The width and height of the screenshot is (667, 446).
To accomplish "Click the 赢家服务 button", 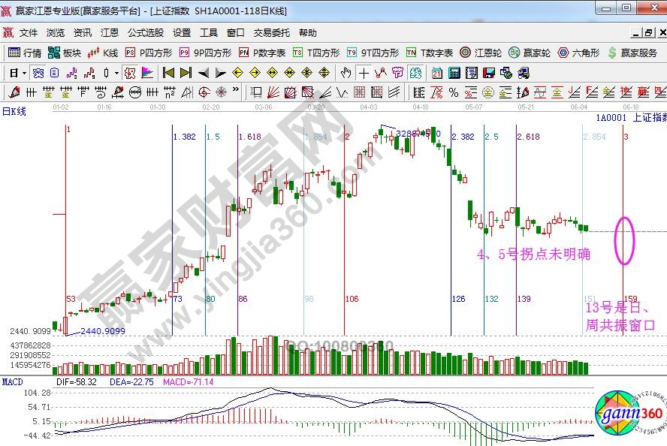I will (632, 53).
